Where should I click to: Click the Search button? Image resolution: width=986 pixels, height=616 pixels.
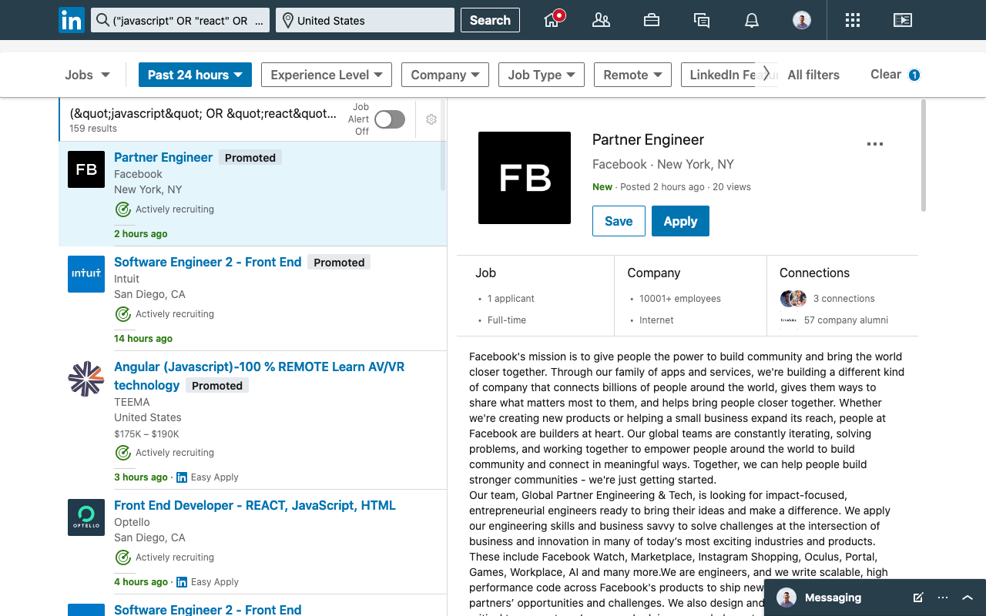click(490, 20)
